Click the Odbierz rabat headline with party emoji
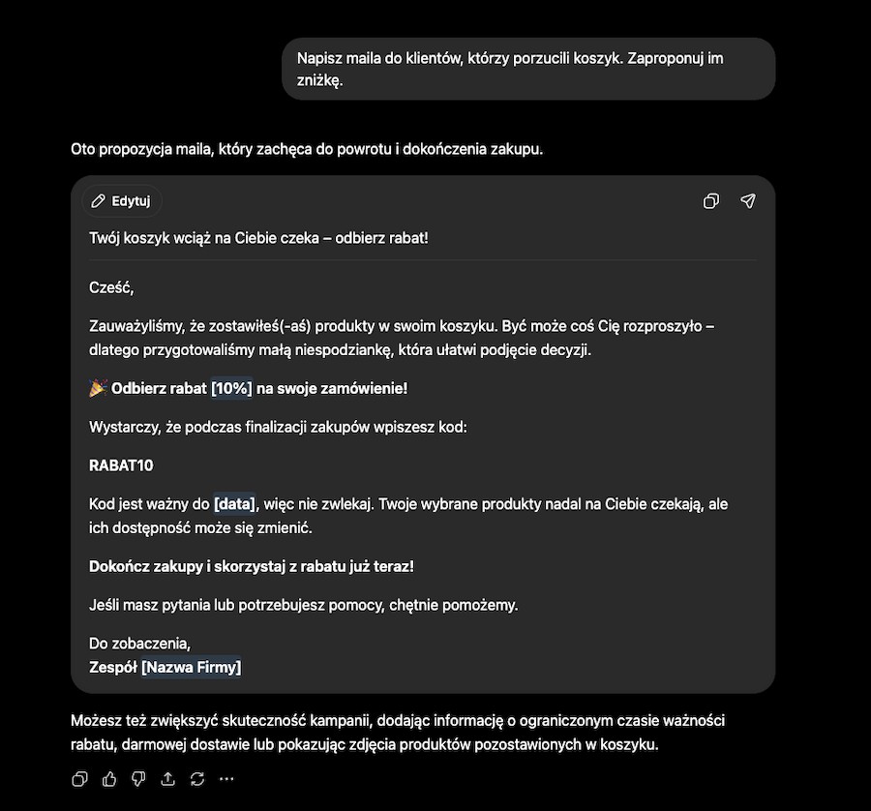 249,388
